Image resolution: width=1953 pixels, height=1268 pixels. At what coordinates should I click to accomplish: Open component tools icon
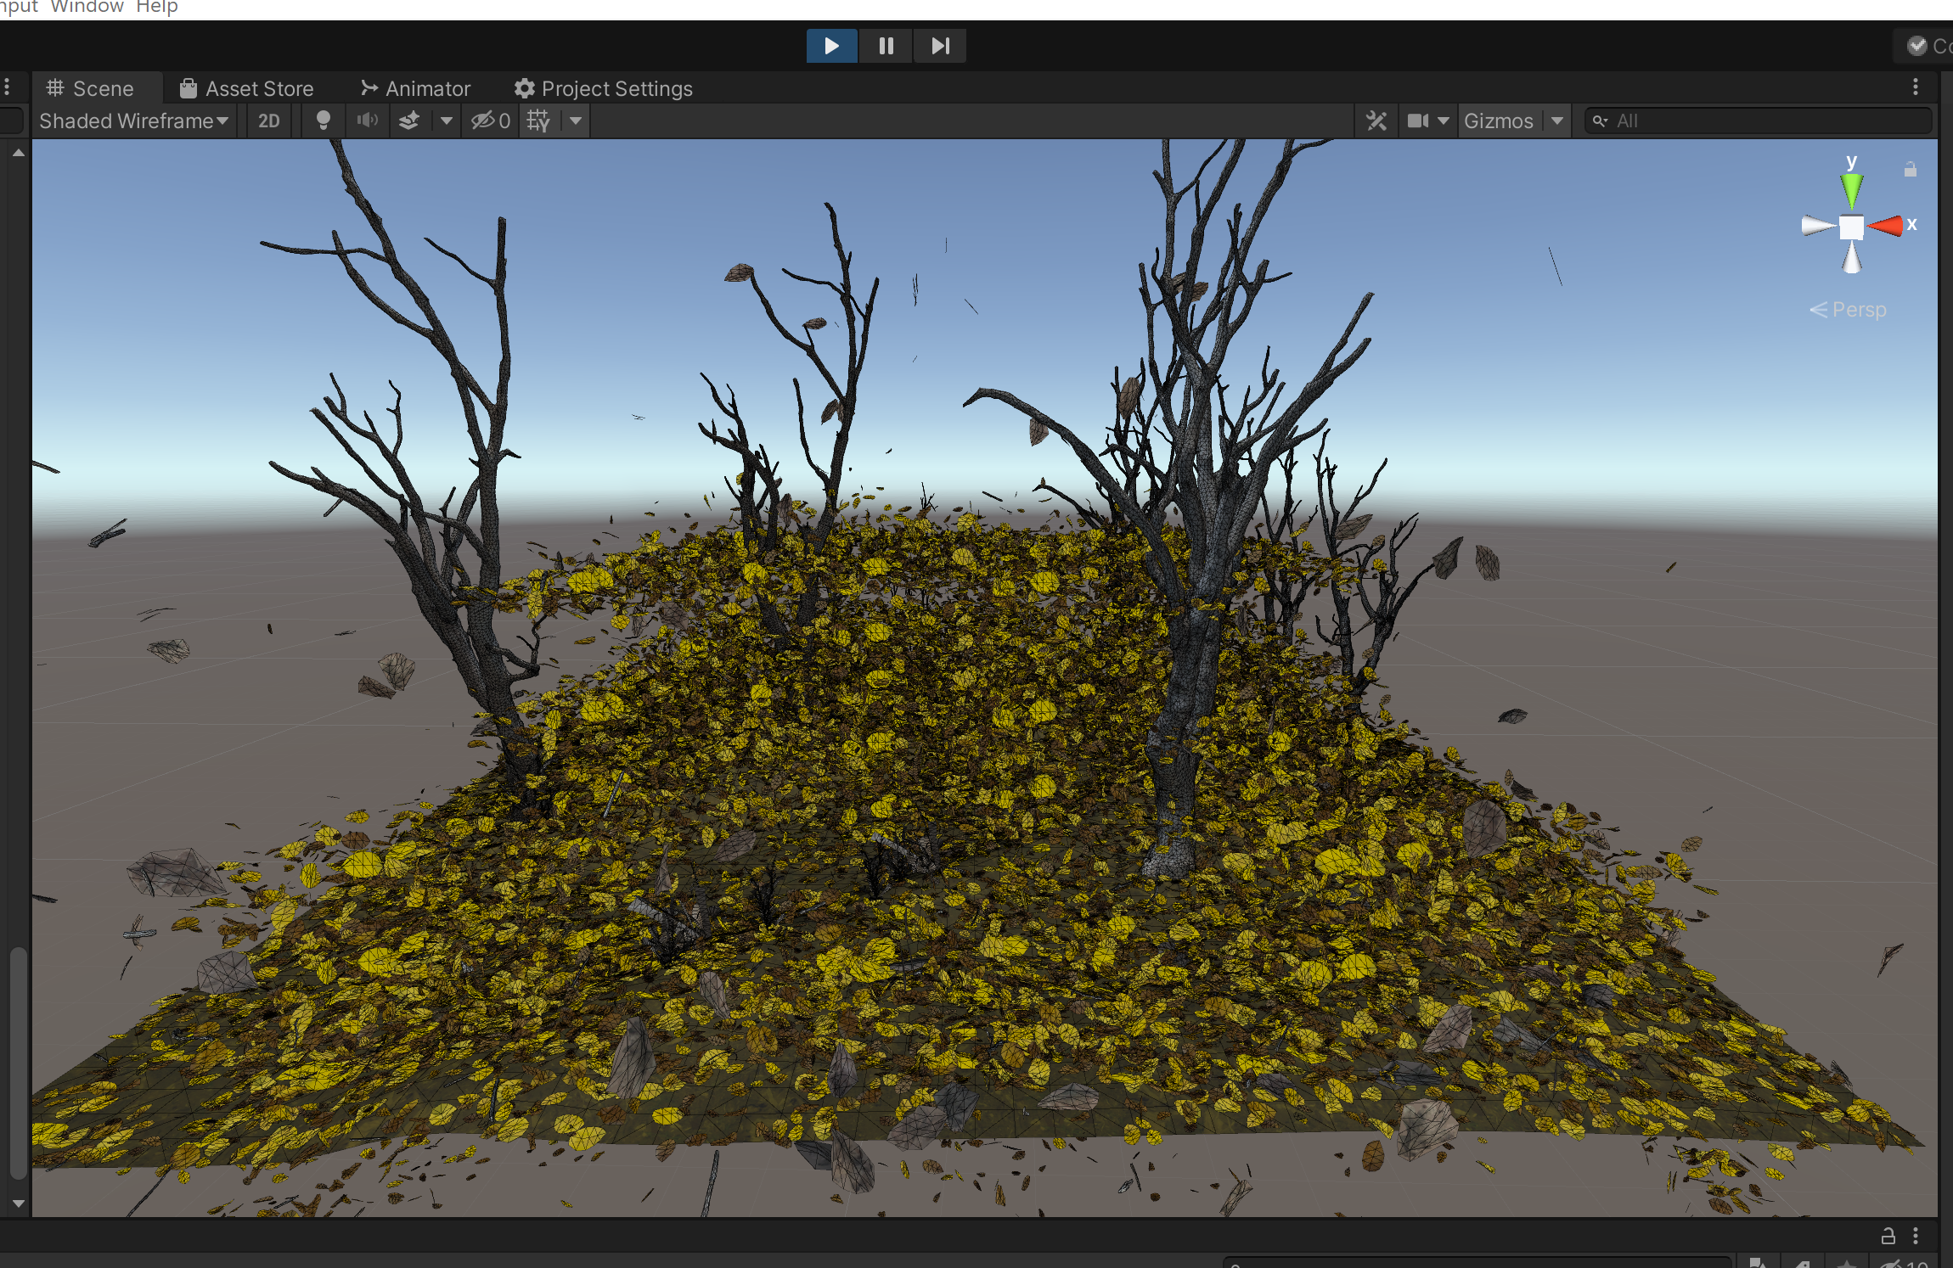[x=1376, y=121]
